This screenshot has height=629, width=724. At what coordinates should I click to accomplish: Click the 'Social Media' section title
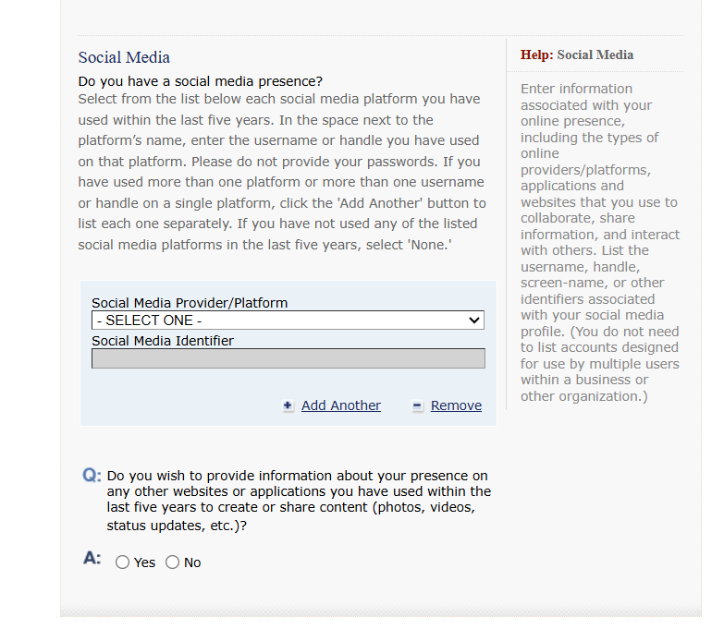pos(124,57)
